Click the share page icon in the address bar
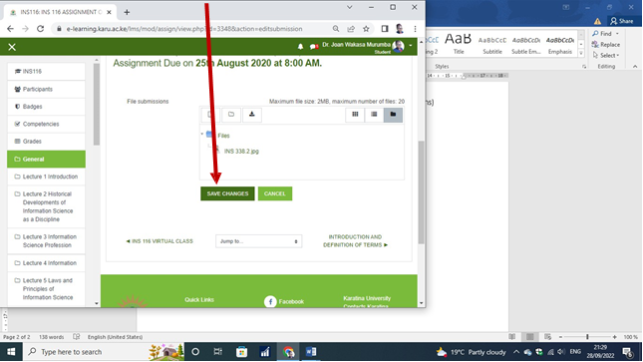 (x=351, y=29)
